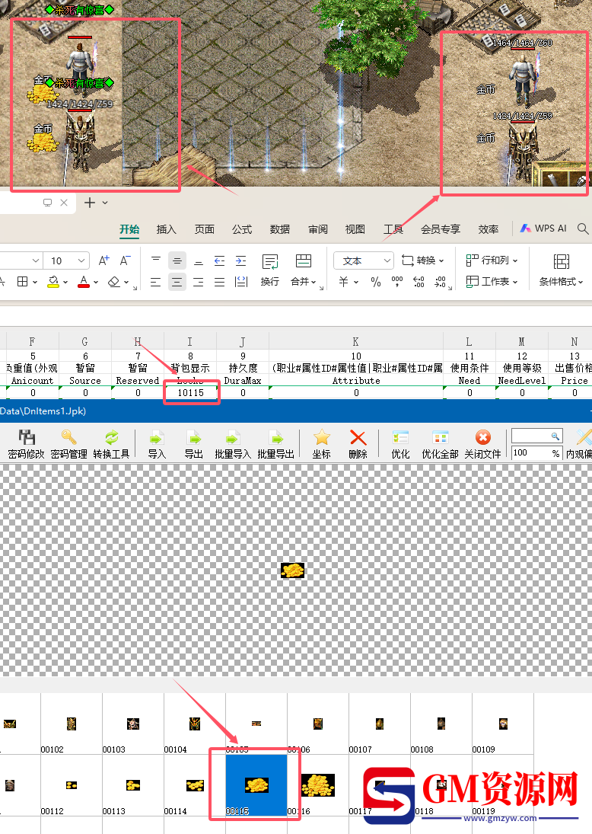Increase font size with A+ icon
Screen dimensions: 592x834
pyautogui.click(x=104, y=260)
